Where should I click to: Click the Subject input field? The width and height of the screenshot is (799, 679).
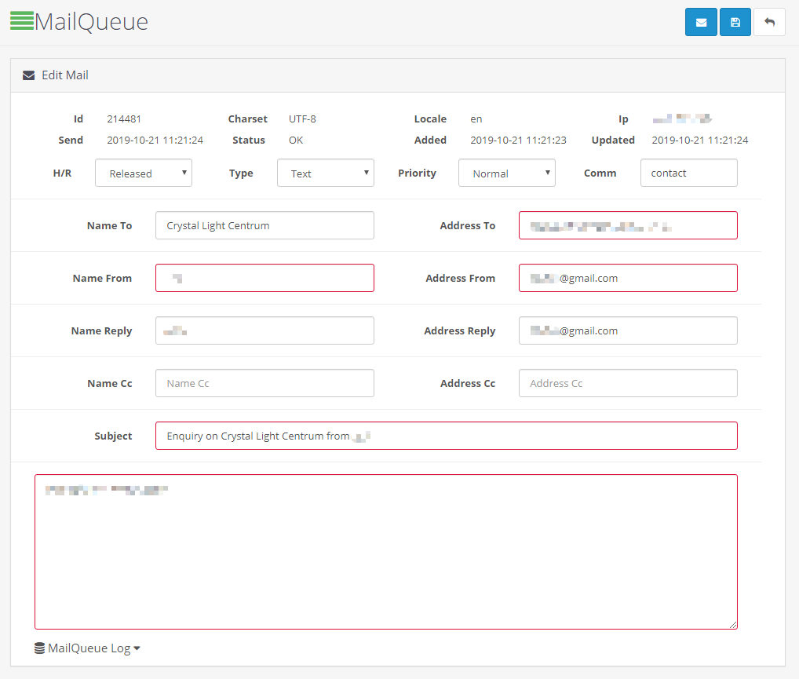[x=447, y=436]
